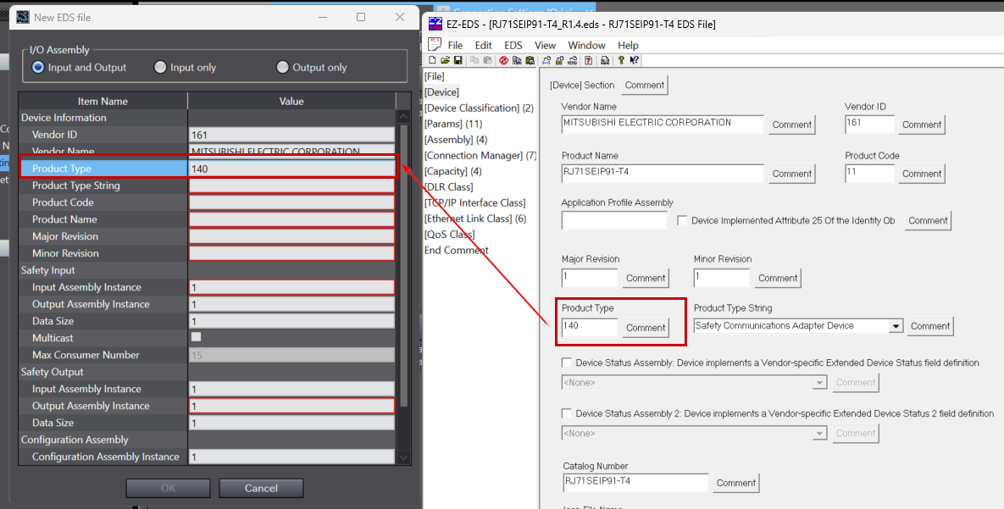
Task: Toggle the Multicast checkbox in Safety Input
Action: 197,337
